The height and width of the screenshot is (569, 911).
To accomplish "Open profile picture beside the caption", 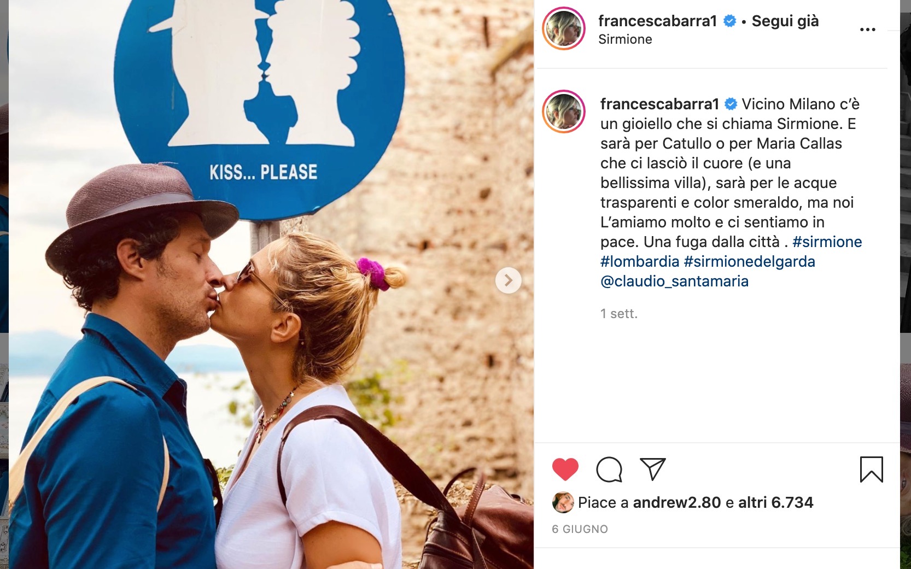I will (564, 112).
